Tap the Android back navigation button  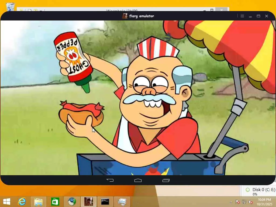[110, 180]
